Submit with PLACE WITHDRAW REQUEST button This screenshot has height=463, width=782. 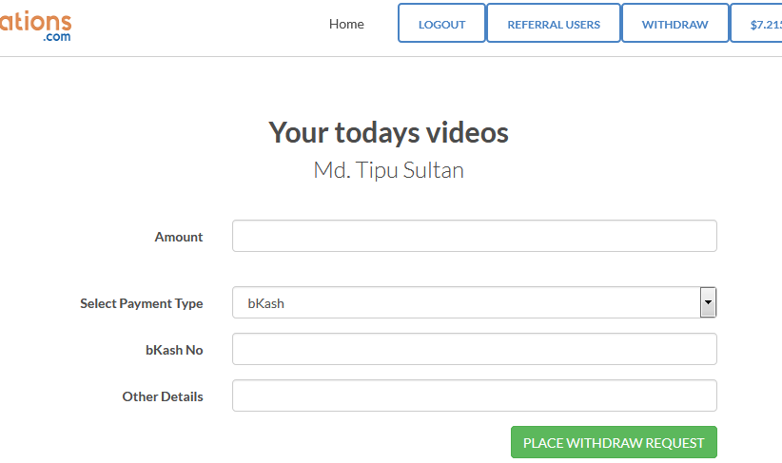click(613, 443)
